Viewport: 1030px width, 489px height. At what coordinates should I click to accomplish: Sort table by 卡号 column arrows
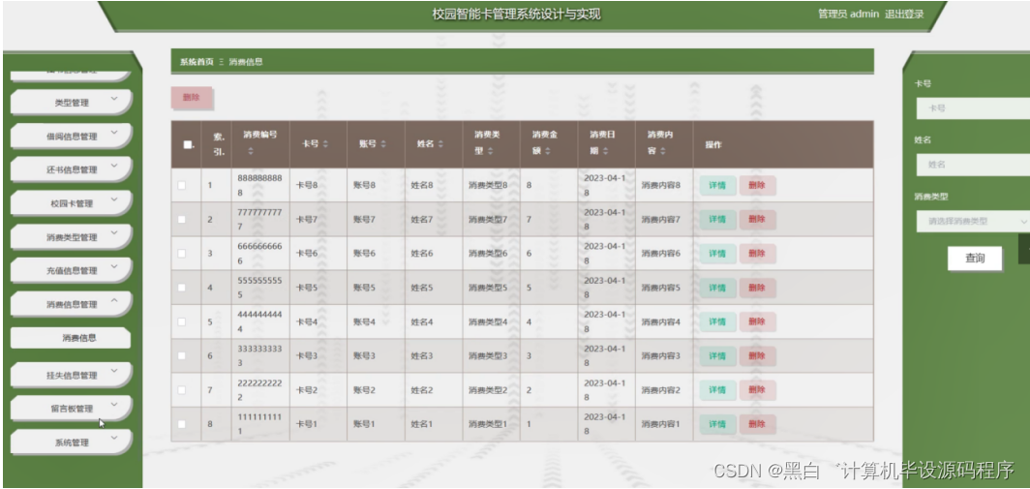pyautogui.click(x=325, y=144)
